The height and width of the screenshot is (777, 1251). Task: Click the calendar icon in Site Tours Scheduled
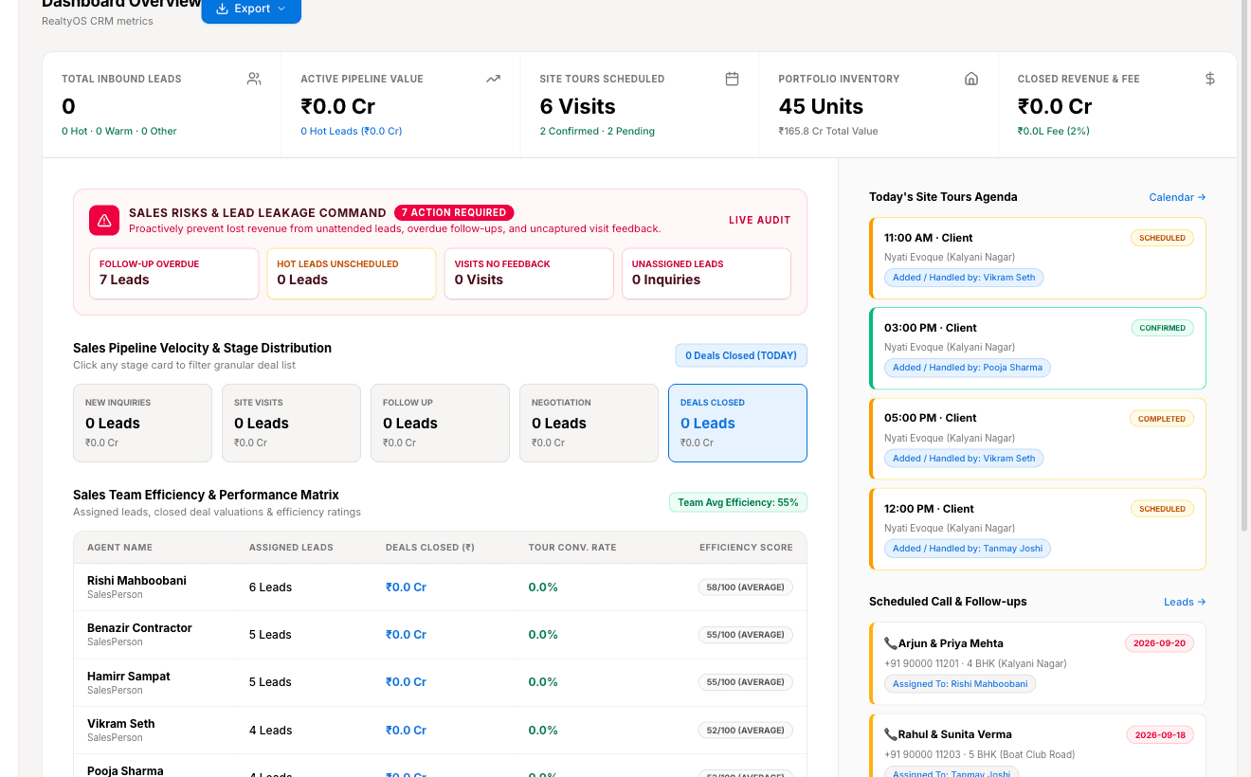tap(732, 80)
